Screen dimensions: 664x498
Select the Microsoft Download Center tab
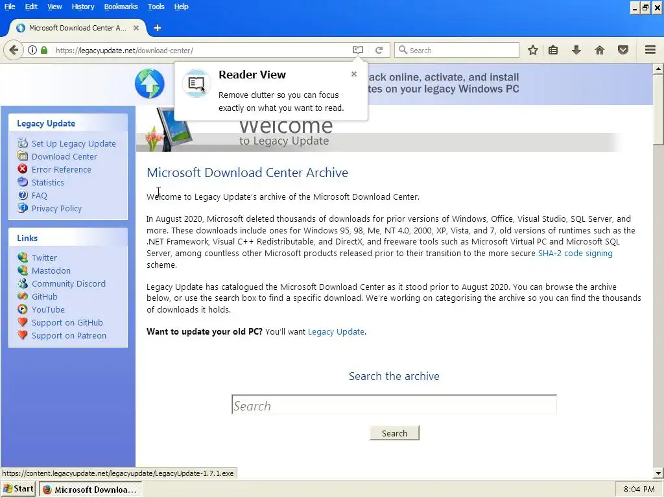click(x=77, y=28)
